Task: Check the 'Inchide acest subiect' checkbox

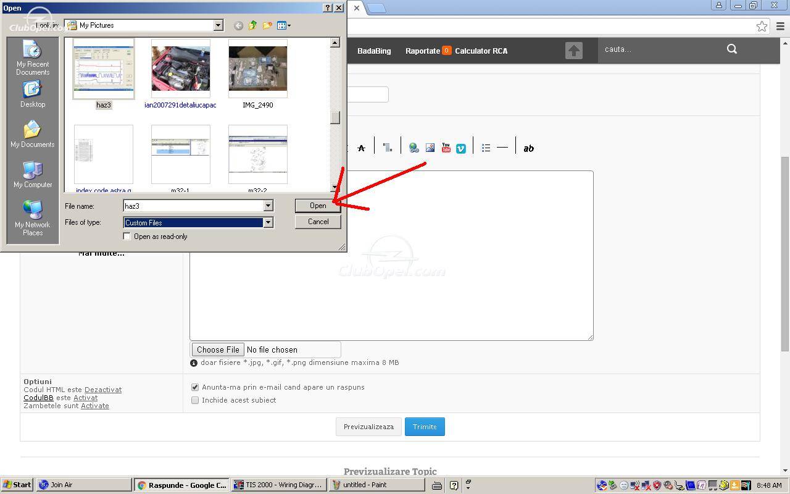Action: pyautogui.click(x=195, y=400)
